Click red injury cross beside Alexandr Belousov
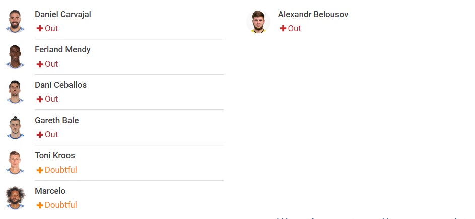 pyautogui.click(x=283, y=29)
